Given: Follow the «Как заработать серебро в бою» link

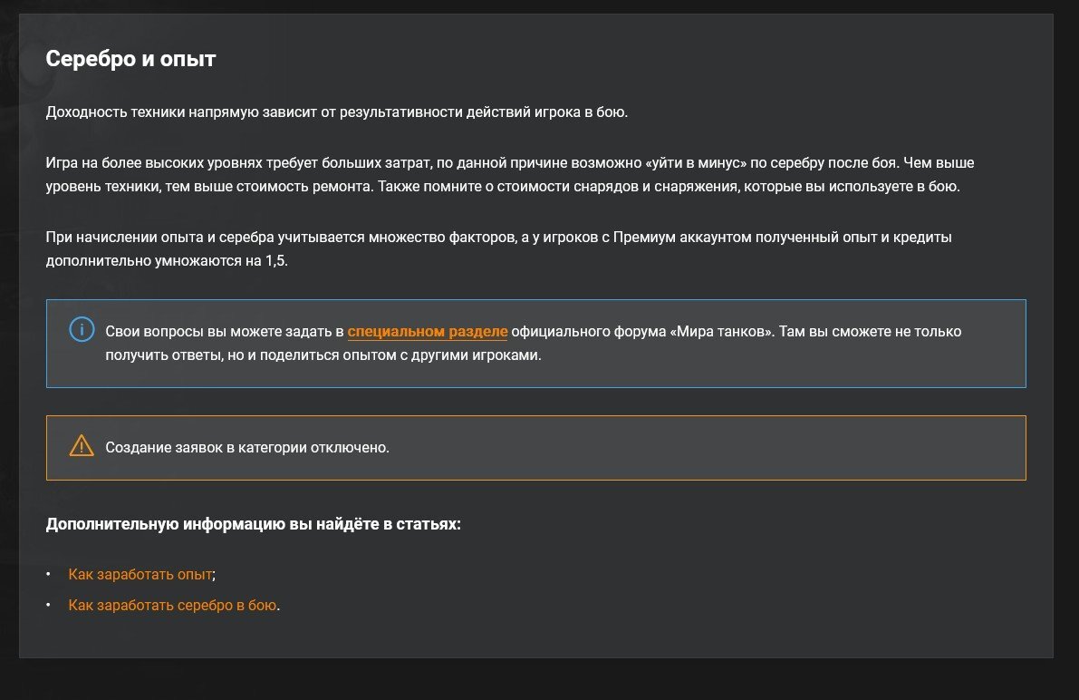Looking at the screenshot, I should [x=173, y=605].
